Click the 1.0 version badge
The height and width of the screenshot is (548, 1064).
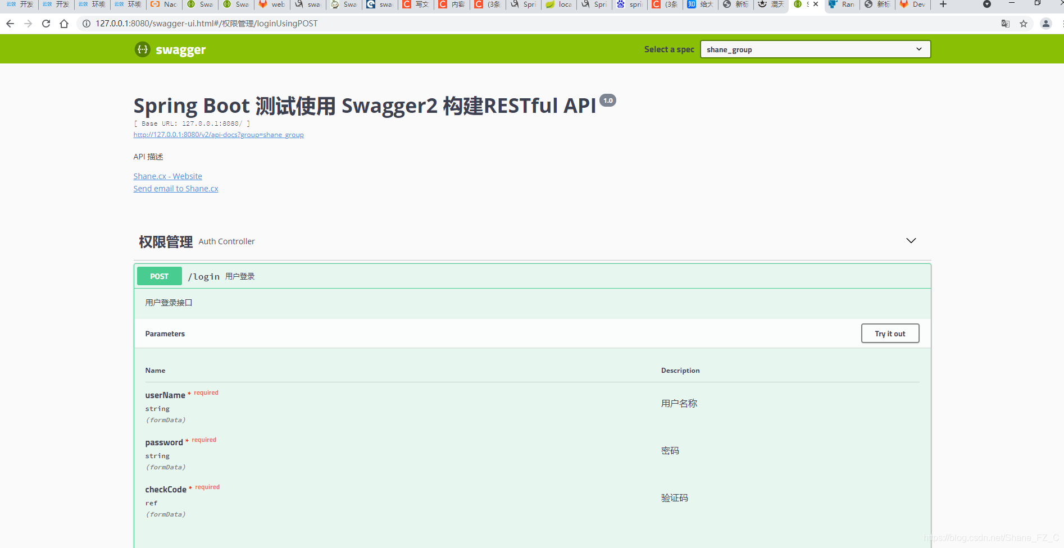point(608,101)
